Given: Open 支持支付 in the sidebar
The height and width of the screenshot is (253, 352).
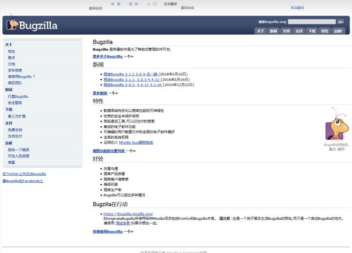Looking at the screenshot, I should coord(15,136).
